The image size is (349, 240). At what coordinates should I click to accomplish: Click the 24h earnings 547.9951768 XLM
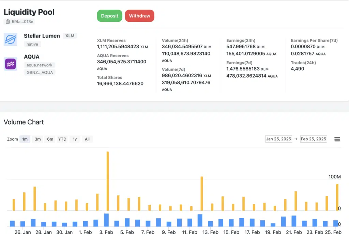(x=245, y=46)
